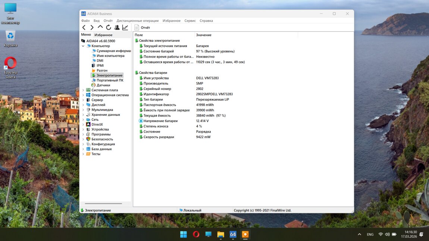
Task: Open the graph chart icon in toolbar
Action: [x=125, y=28]
